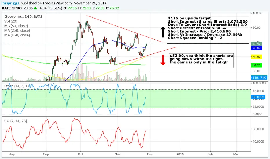This screenshot has height=159, width=270.
Task: Click the L:77.35 low value
Action: (98, 8)
